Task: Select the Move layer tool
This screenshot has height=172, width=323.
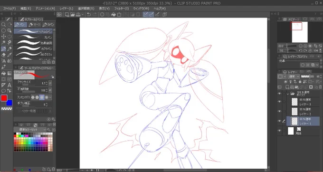Action: (x=3, y=37)
